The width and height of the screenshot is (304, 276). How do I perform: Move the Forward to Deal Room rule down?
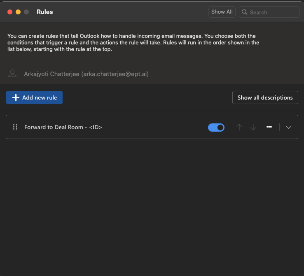click(253, 128)
